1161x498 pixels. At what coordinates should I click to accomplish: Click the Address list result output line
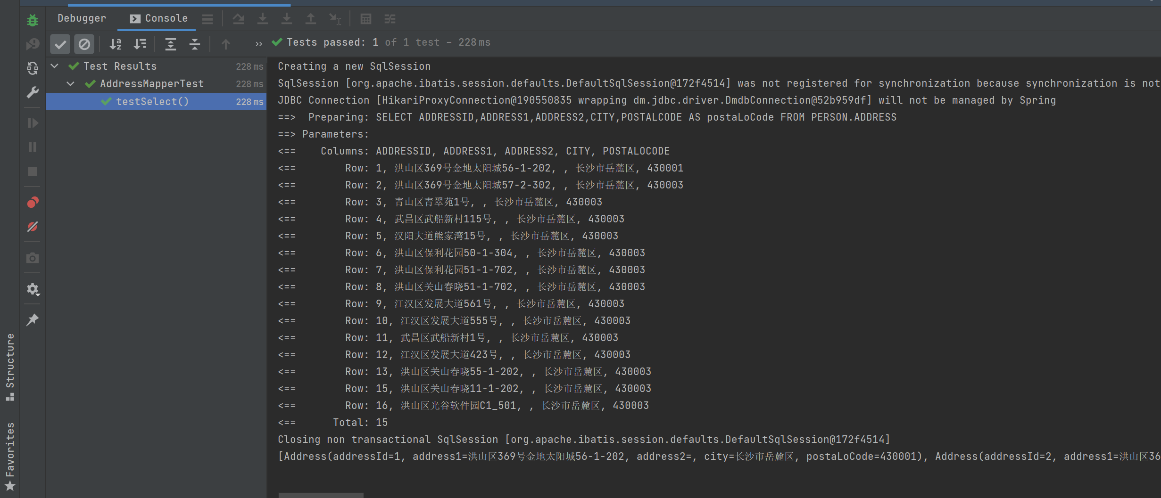pos(719,457)
